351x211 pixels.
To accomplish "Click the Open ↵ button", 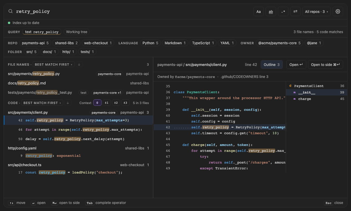I will pos(296,64).
